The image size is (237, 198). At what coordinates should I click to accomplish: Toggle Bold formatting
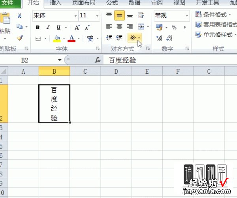pyautogui.click(x=38, y=28)
